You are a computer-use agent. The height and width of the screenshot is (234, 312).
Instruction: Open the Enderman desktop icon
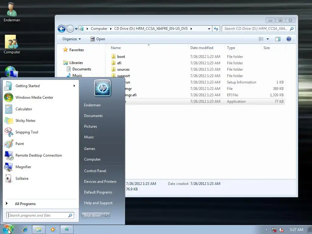[x=12, y=12]
